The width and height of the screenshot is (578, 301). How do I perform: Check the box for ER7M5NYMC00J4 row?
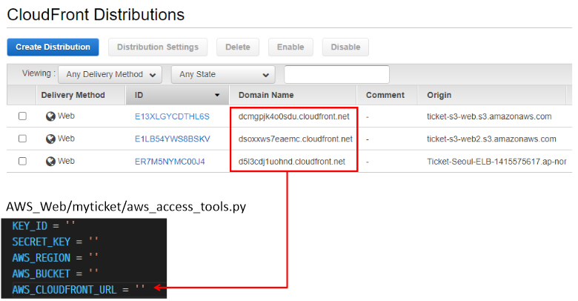point(22,161)
